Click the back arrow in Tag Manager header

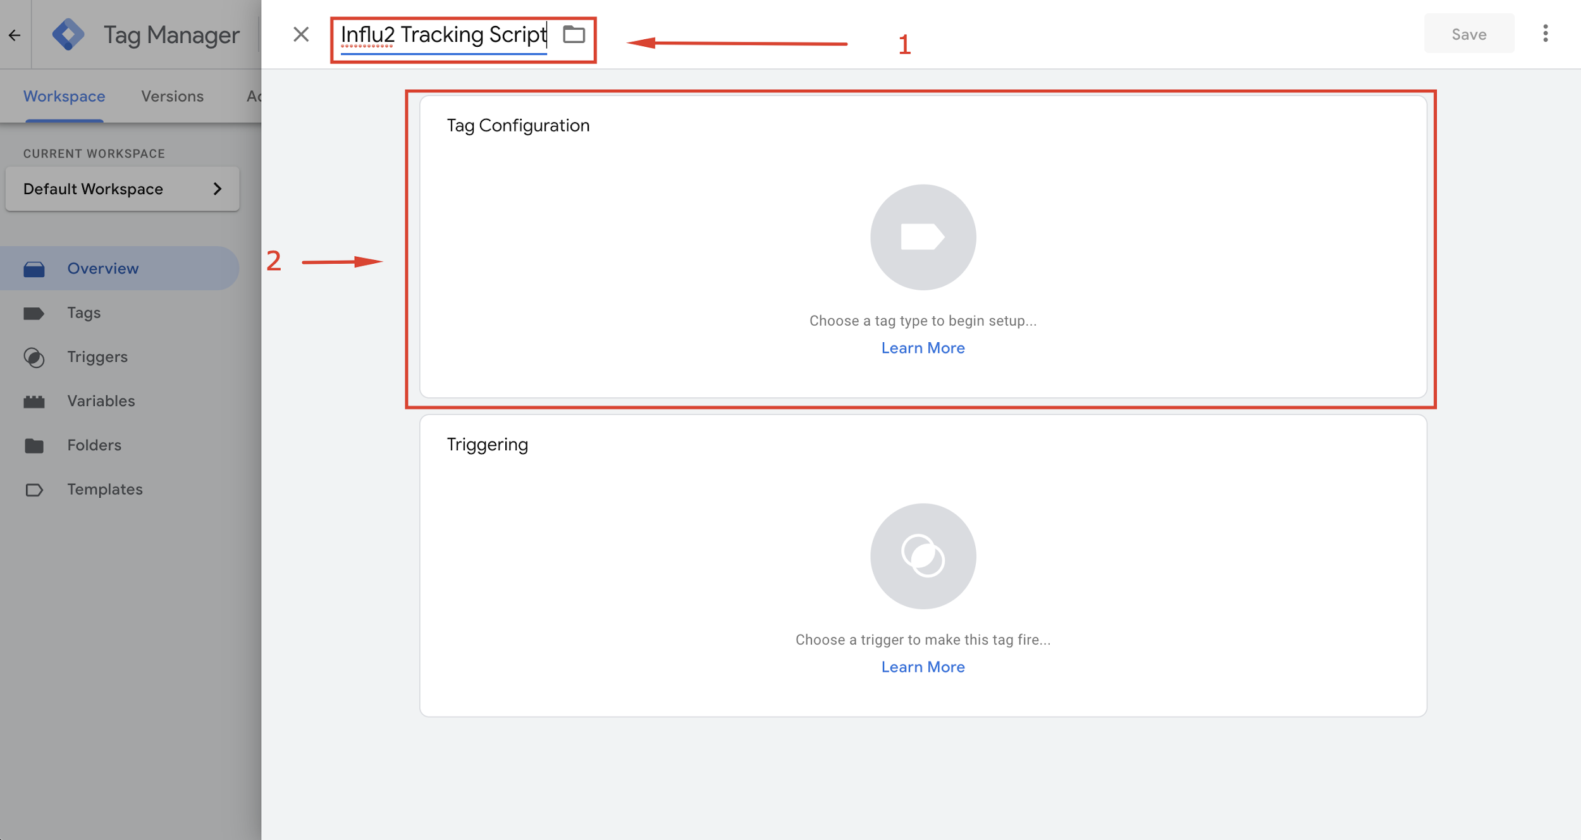click(x=15, y=35)
